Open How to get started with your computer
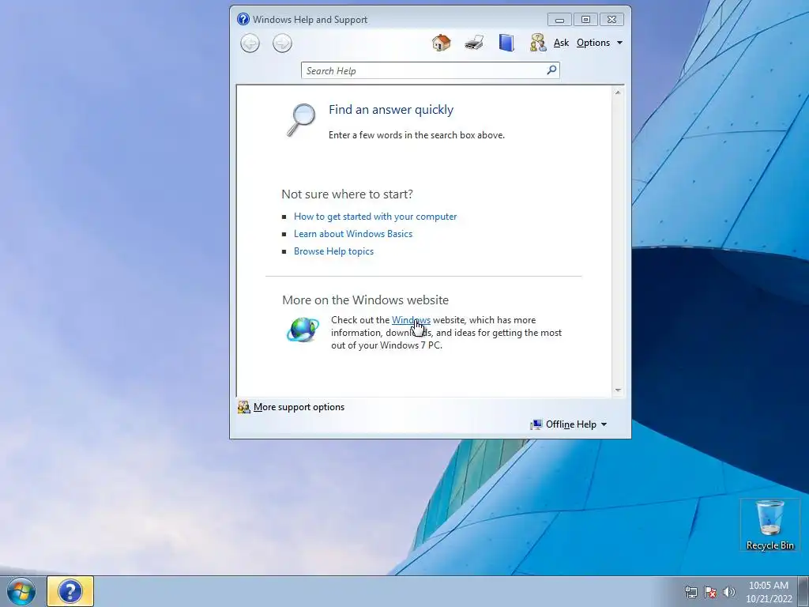Screen dimensions: 809x607 (375, 217)
